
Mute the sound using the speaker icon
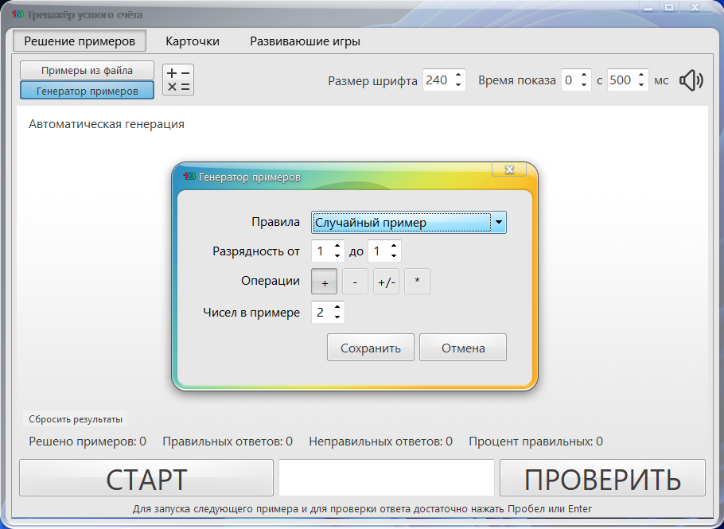[691, 80]
